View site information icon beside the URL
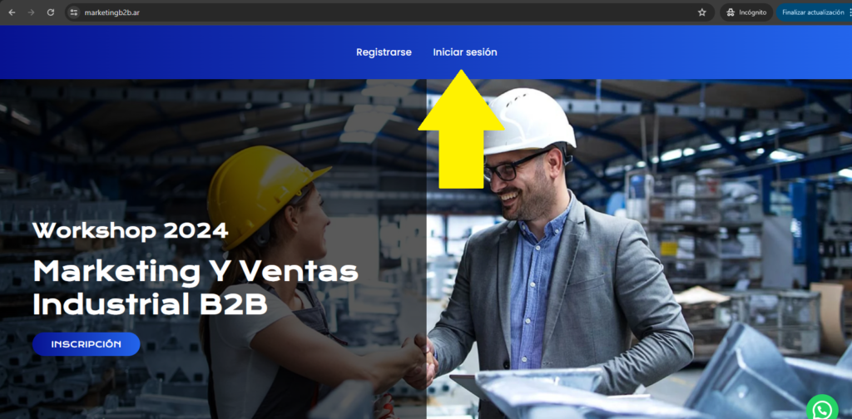The width and height of the screenshot is (852, 419). coord(74,12)
